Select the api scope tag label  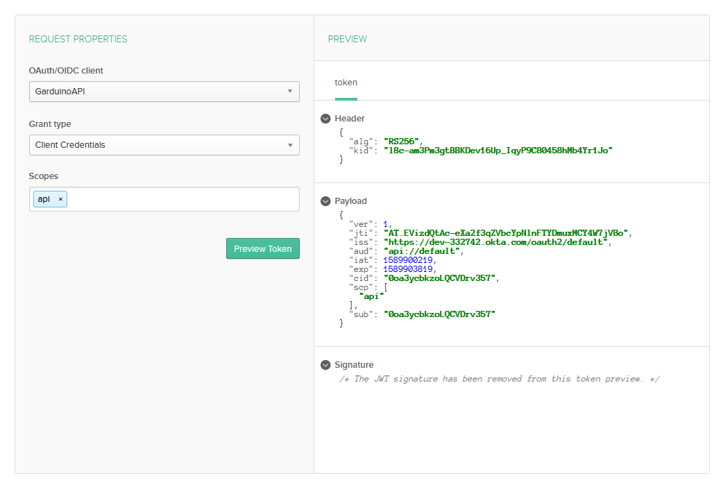pos(44,199)
